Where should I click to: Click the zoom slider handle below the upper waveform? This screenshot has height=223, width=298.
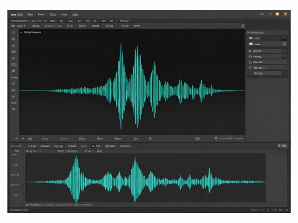[x=231, y=138]
